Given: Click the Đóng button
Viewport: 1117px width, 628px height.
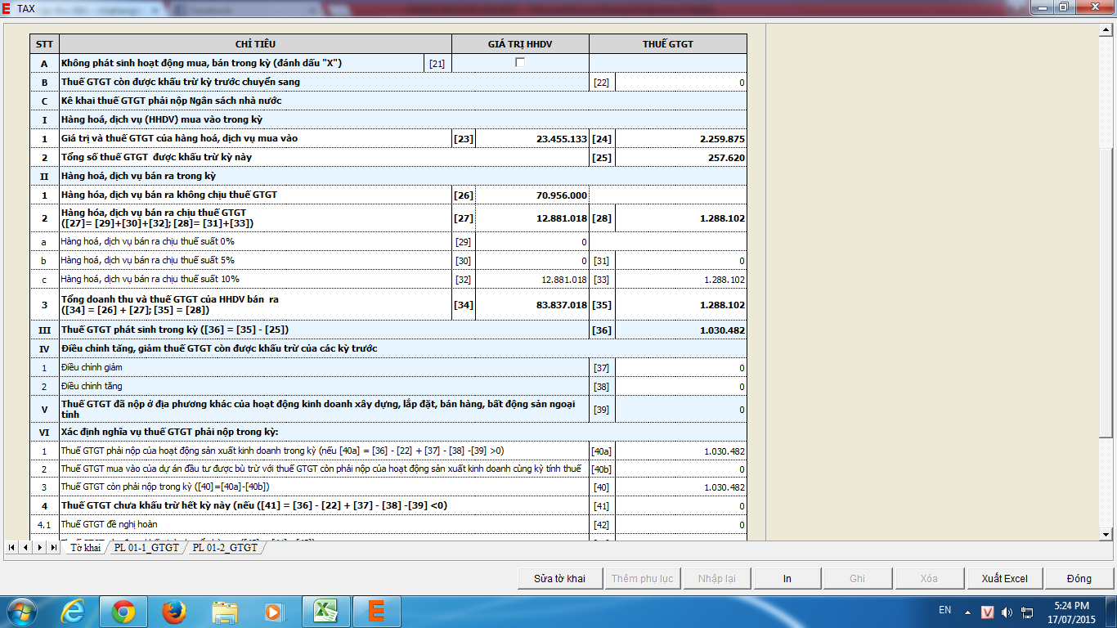Looking at the screenshot, I should click(1079, 578).
